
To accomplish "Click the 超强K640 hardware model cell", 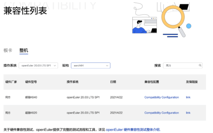I will pyautogui.click(x=31, y=97).
